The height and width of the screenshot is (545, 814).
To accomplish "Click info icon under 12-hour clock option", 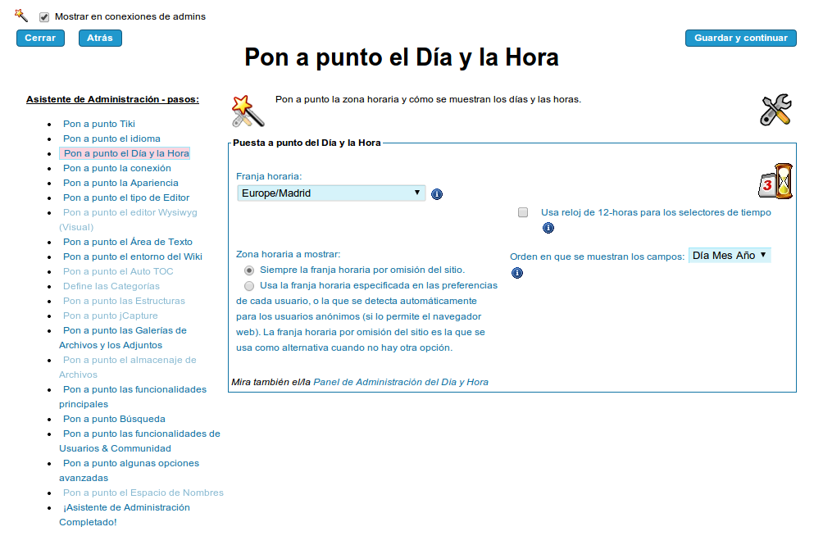I will (x=548, y=228).
